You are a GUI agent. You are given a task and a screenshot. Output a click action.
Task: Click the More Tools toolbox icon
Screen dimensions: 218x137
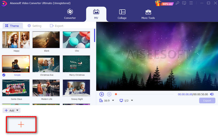pos(148,12)
